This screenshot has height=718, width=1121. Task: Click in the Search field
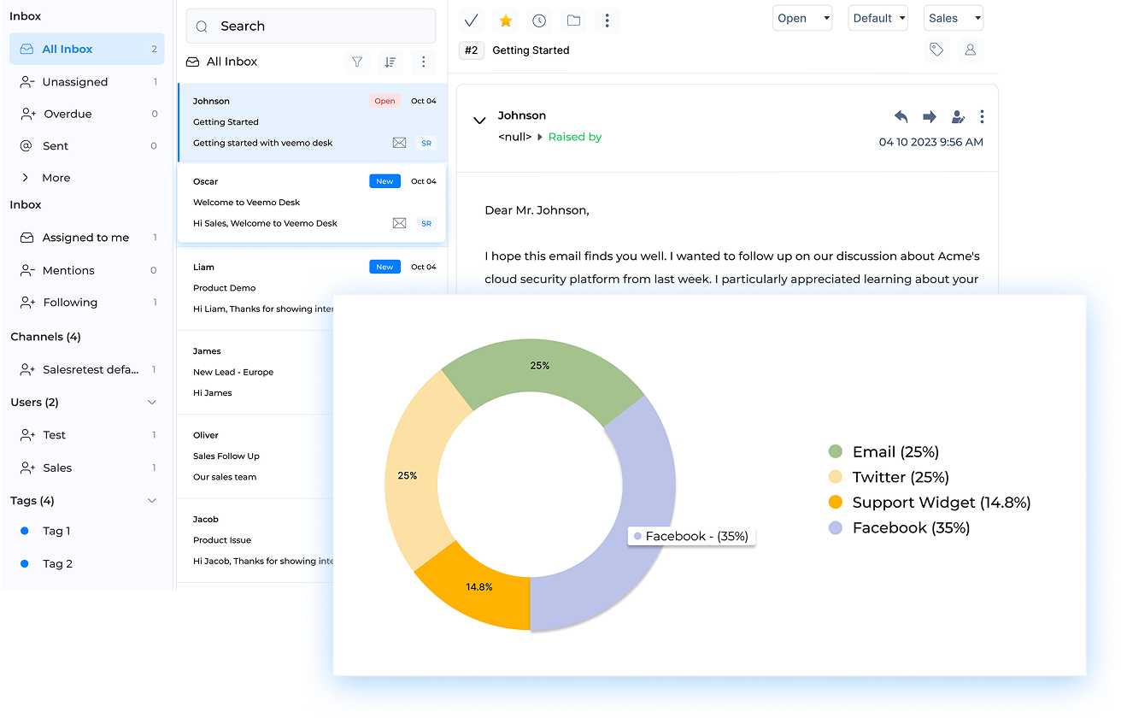(311, 26)
